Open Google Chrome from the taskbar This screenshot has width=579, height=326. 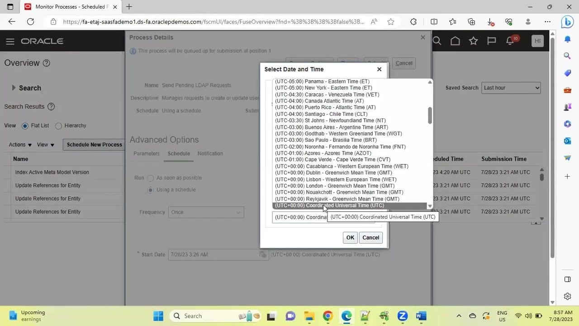[327, 316]
